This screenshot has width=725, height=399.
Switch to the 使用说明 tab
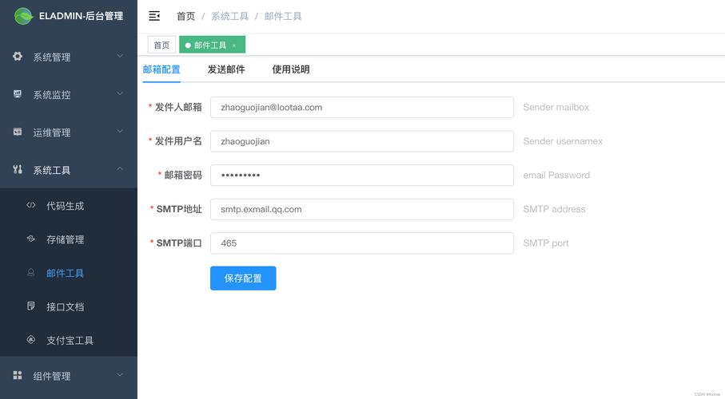(x=291, y=69)
